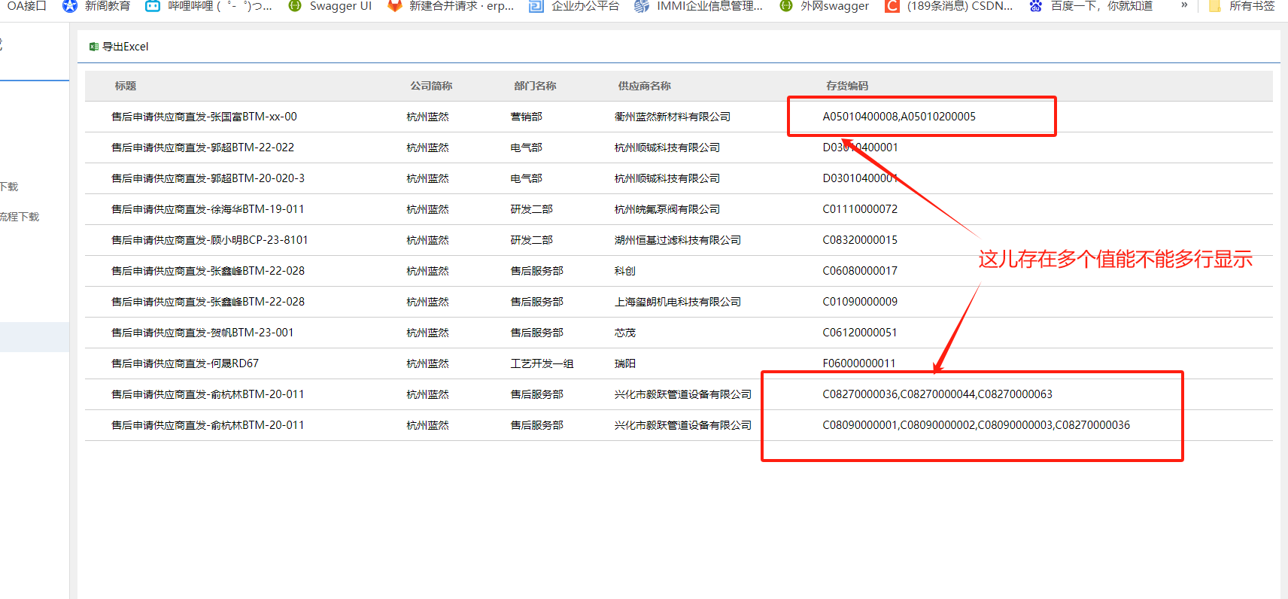Open the IMMI企业信息管理 bookmark
This screenshot has width=1288, height=599.
698,6
